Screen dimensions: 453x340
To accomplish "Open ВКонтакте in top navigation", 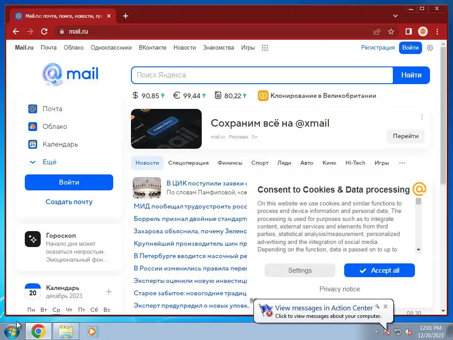I will click(x=153, y=48).
